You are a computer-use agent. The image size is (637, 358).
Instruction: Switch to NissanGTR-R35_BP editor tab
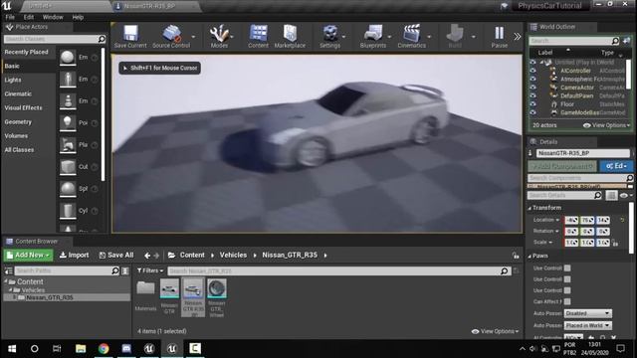(149, 6)
